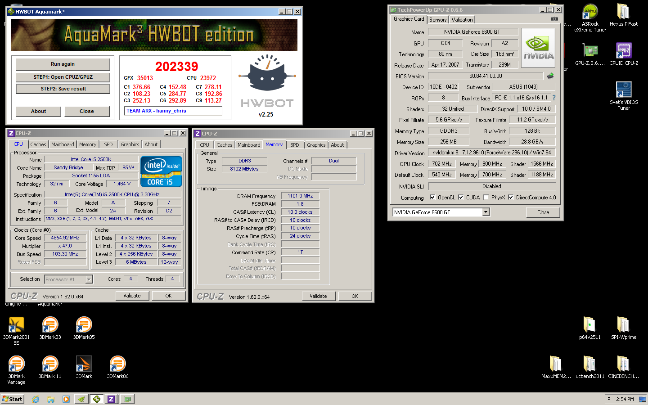Click OK in the left CPU-Z window
This screenshot has width=648, height=405.
(168, 296)
